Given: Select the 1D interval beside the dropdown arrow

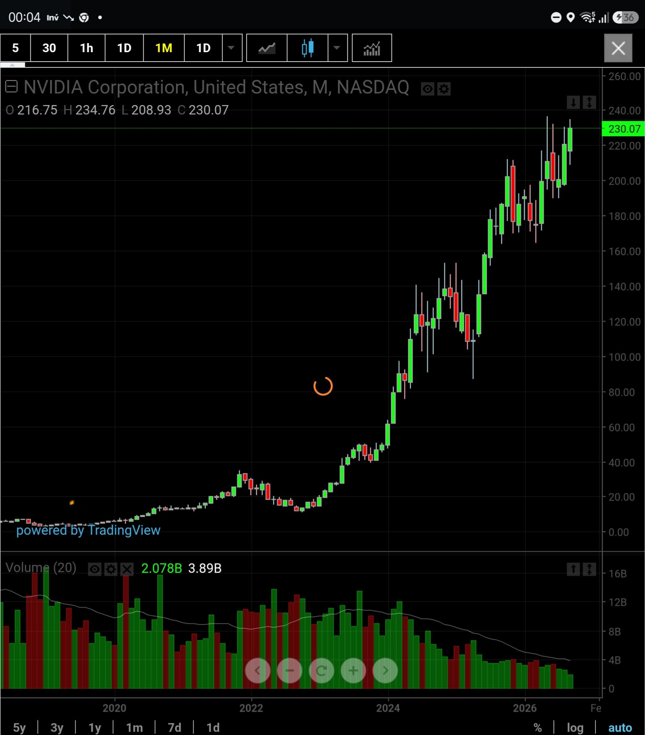Looking at the screenshot, I should pos(203,48).
